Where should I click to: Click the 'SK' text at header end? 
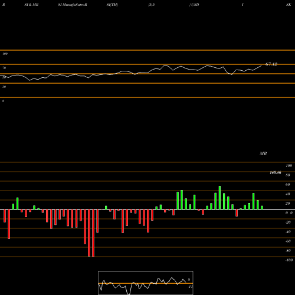pyautogui.click(x=289, y=5)
